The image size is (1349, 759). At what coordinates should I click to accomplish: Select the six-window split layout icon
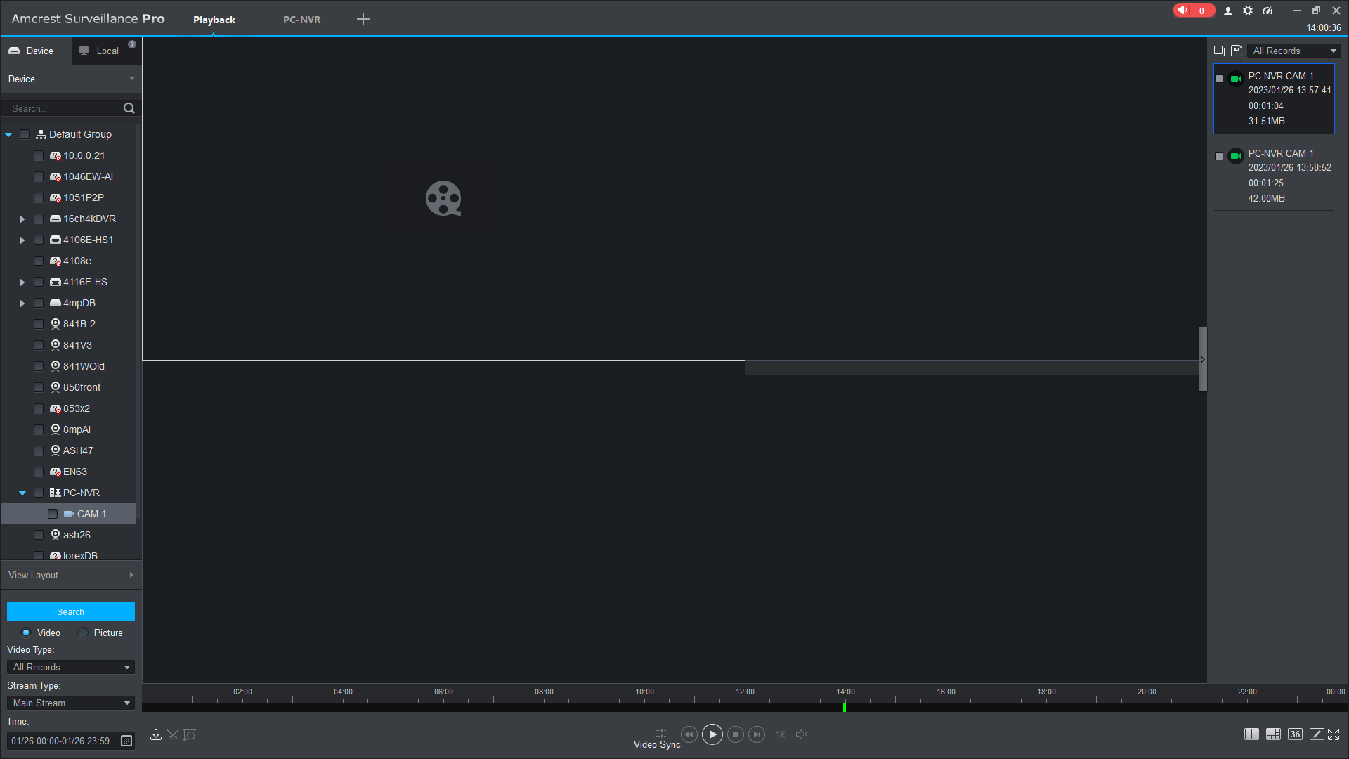point(1273,734)
